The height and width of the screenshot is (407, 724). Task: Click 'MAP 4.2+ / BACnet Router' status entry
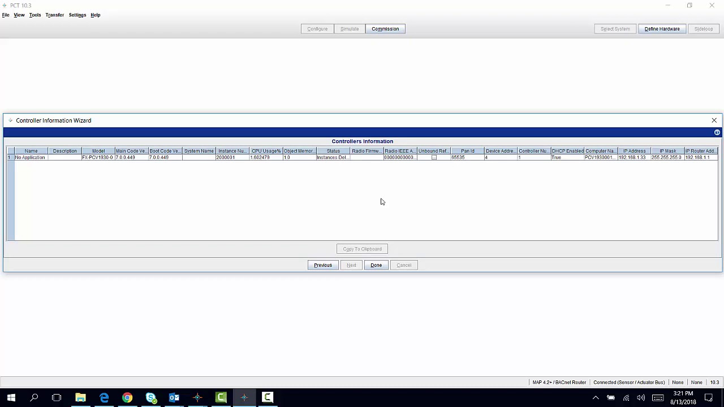[559, 382]
